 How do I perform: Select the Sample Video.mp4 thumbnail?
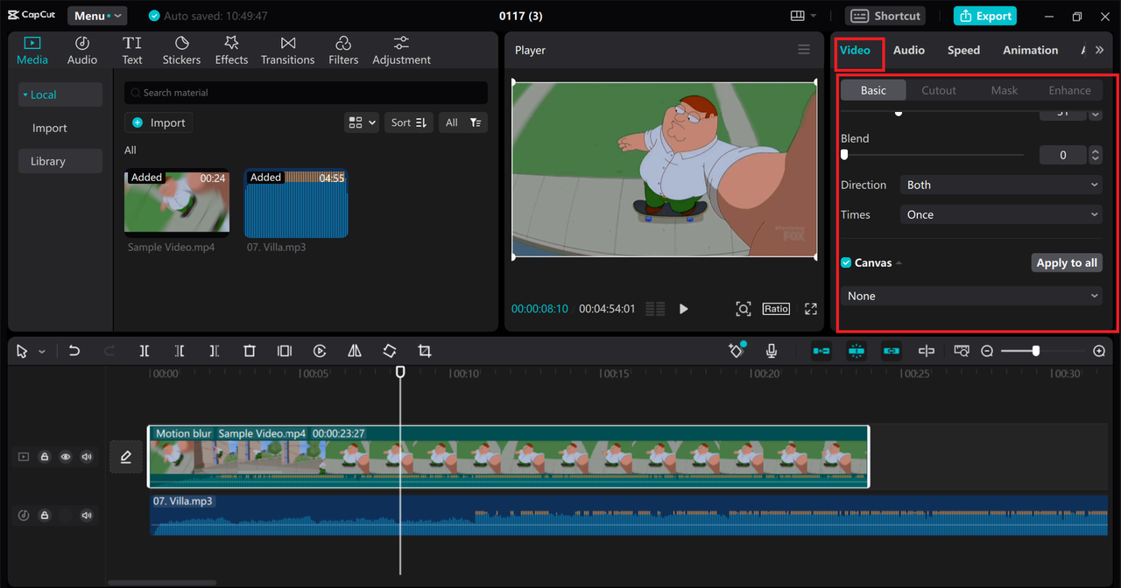177,203
